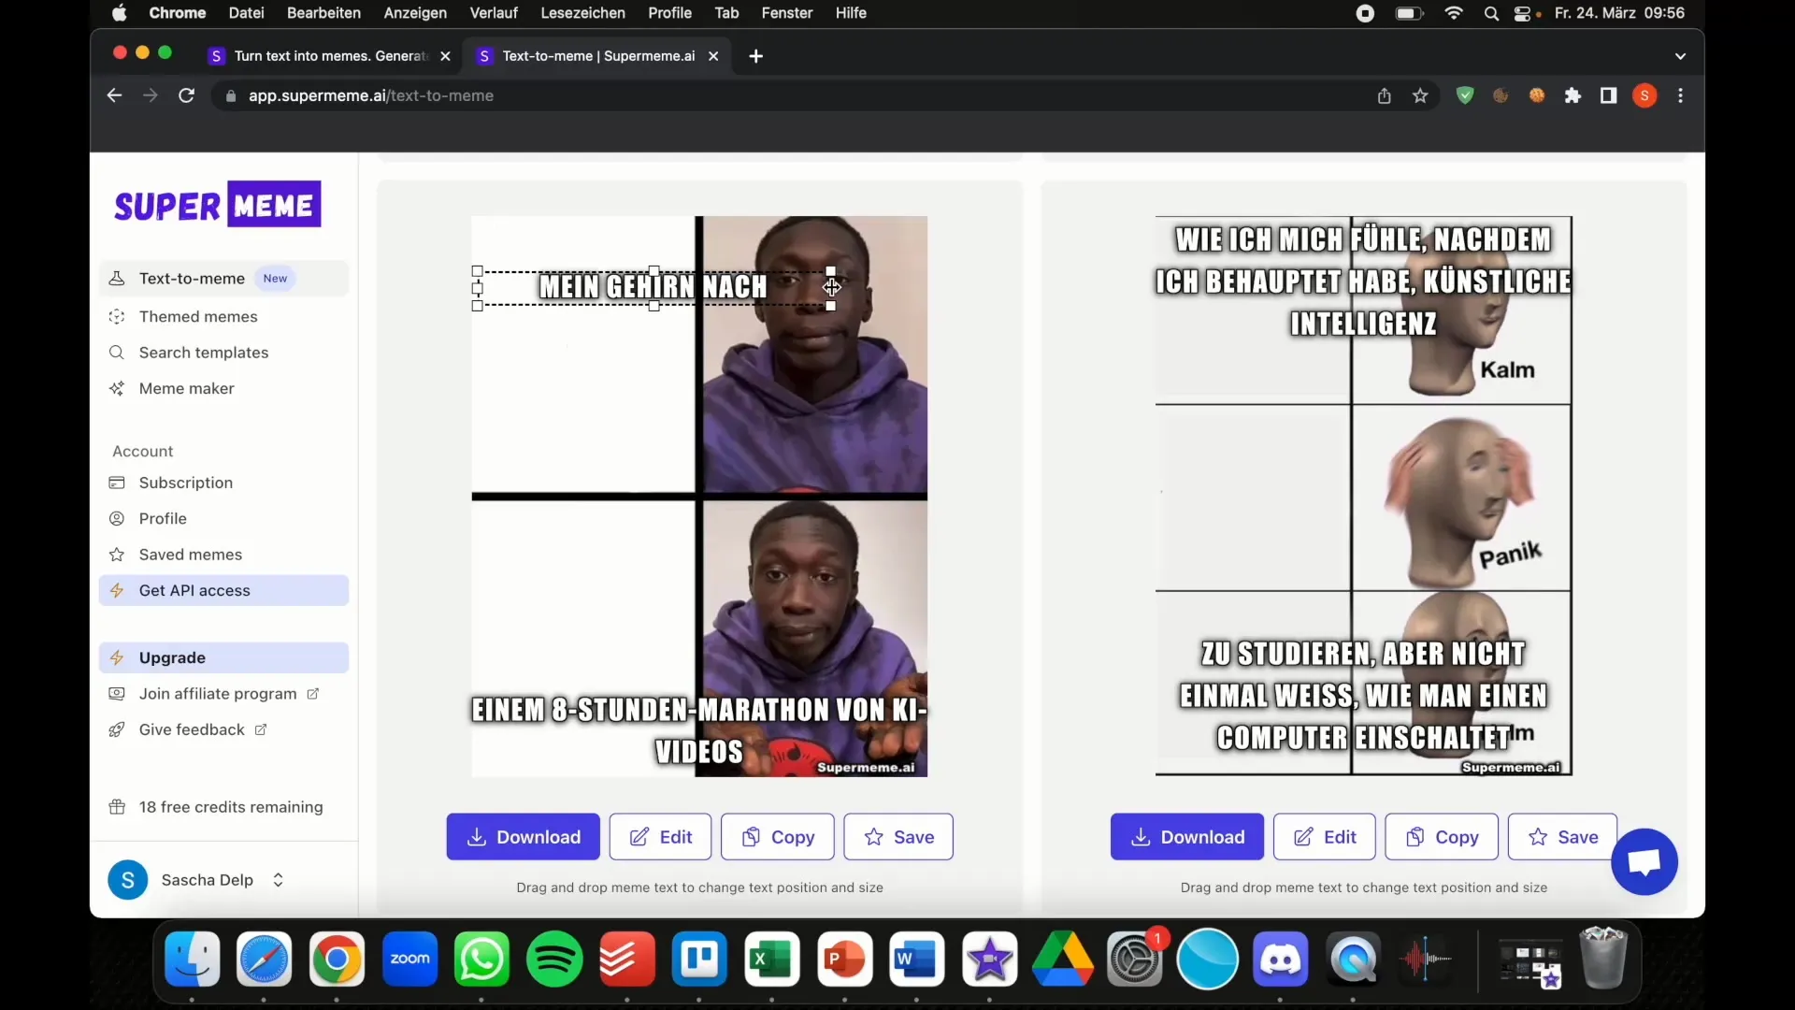Save the right meme to saved memes
The image size is (1795, 1010).
coord(1562,836)
